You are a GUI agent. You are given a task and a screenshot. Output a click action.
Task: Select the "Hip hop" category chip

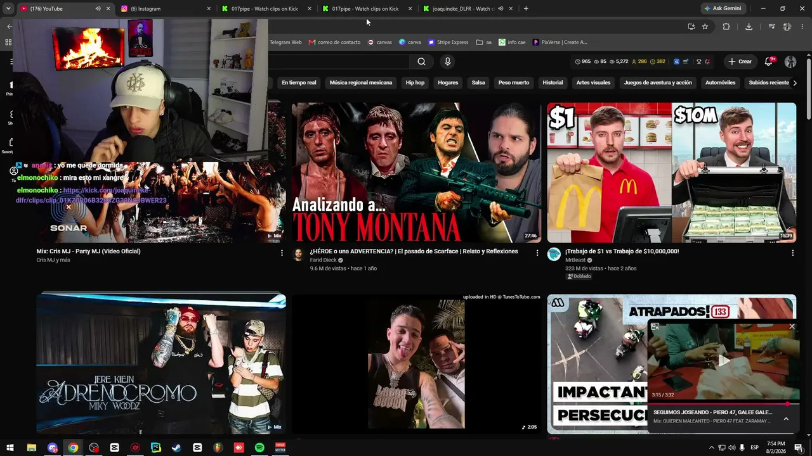pos(415,82)
